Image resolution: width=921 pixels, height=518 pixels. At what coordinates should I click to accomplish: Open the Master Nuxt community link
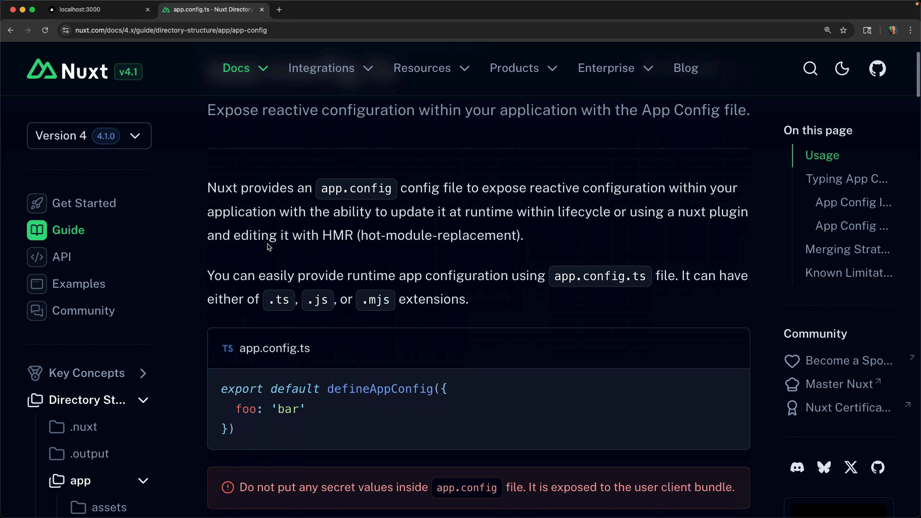click(x=839, y=384)
